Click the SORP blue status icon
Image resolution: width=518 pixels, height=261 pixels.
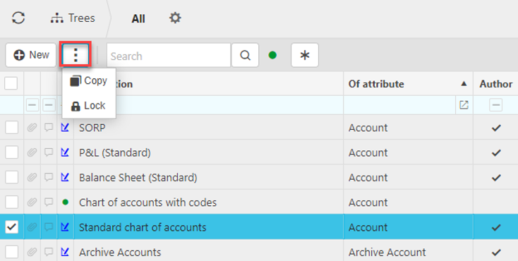click(x=65, y=127)
